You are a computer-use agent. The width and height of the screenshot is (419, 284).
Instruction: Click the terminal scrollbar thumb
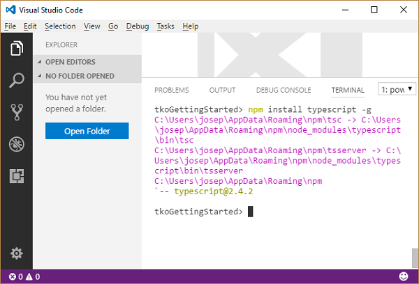[x=415, y=258]
